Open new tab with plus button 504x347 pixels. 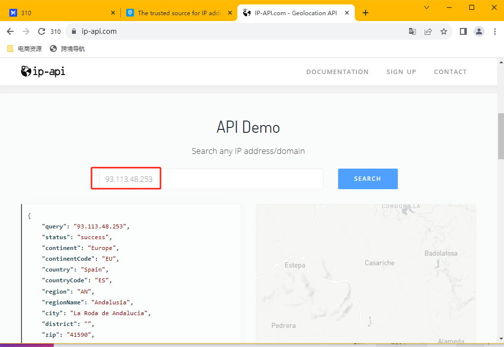point(366,13)
